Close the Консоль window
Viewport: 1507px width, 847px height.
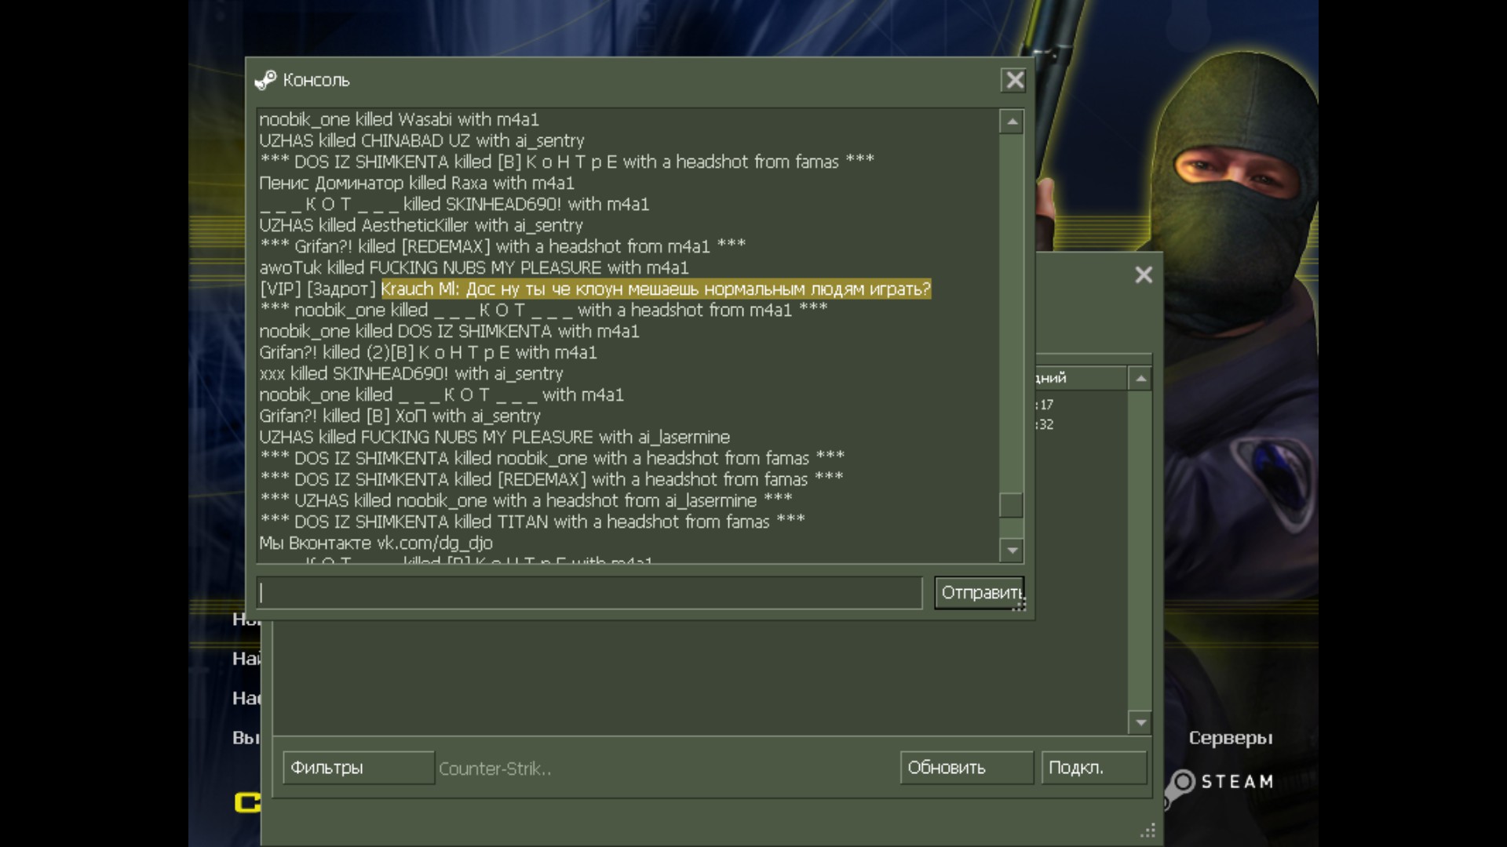click(x=1014, y=80)
